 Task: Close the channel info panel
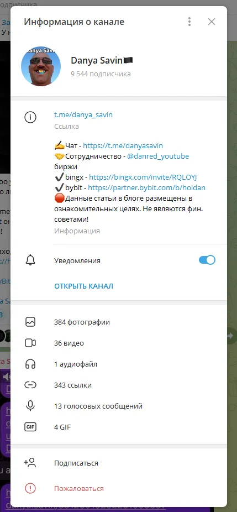(x=212, y=22)
